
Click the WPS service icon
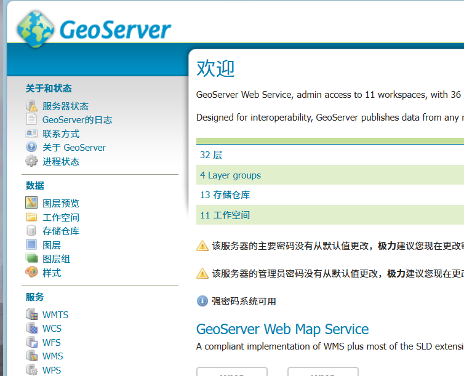31,369
